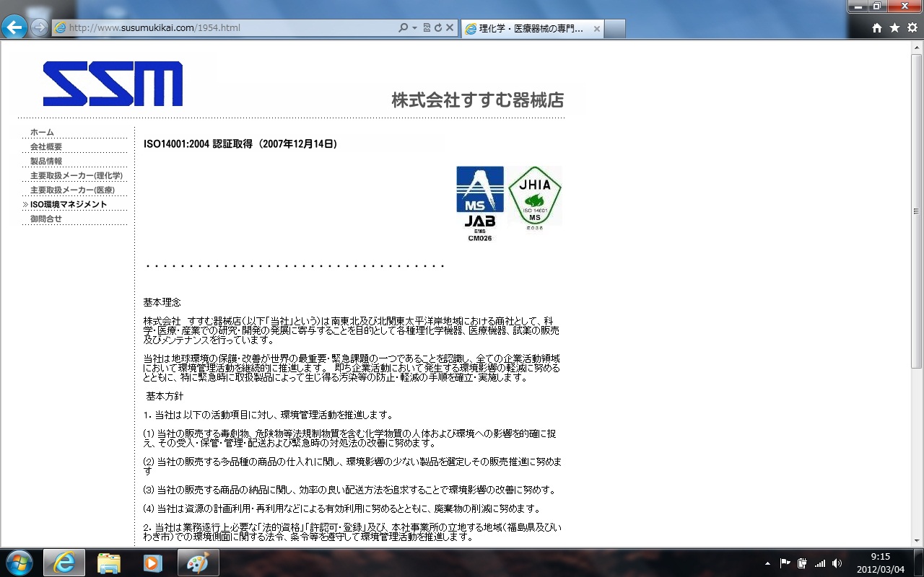Open Favorites with the star icon
This screenshot has height=577, width=924.
pos(894,28)
